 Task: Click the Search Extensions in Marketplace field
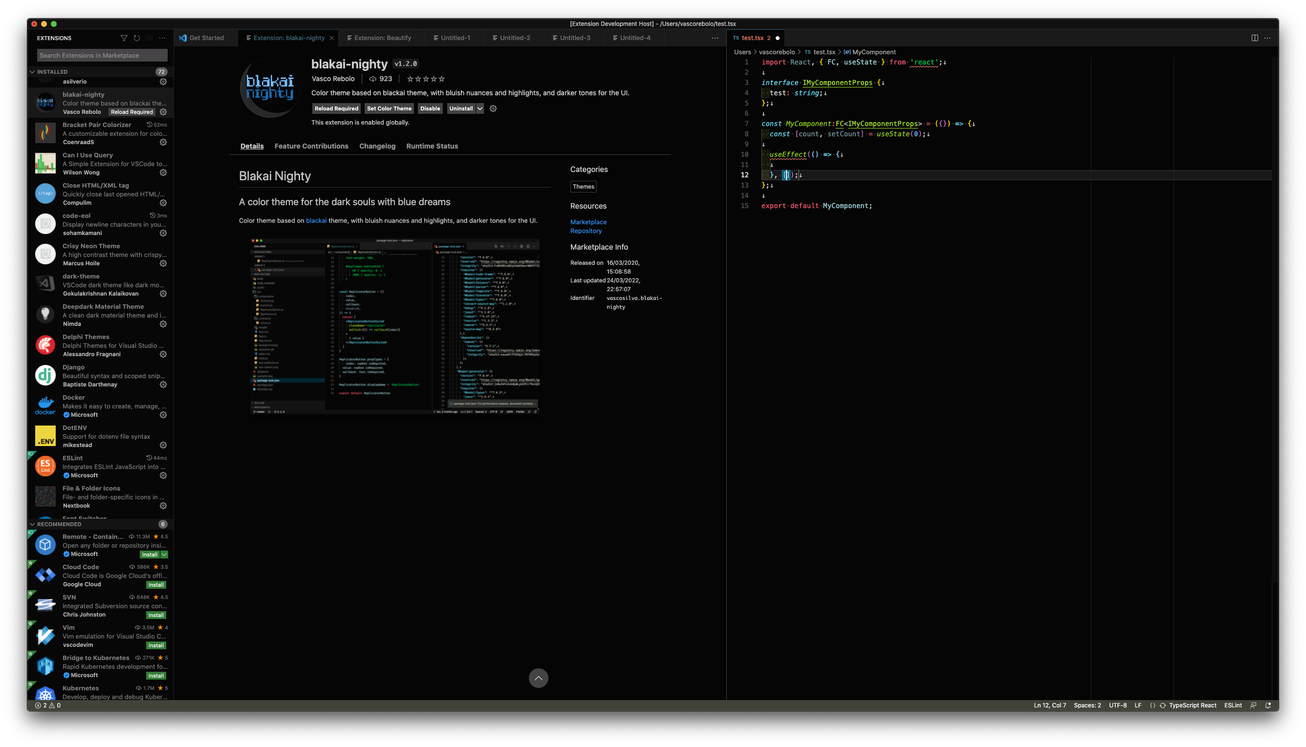coord(102,55)
